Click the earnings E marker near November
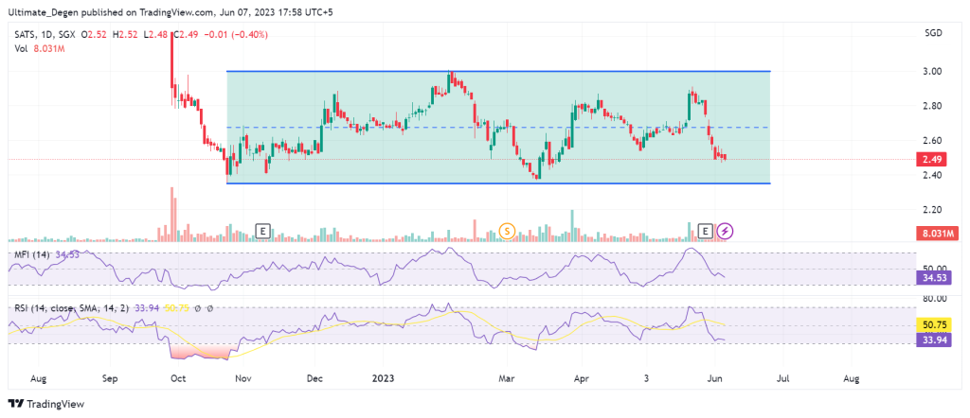 pyautogui.click(x=262, y=232)
